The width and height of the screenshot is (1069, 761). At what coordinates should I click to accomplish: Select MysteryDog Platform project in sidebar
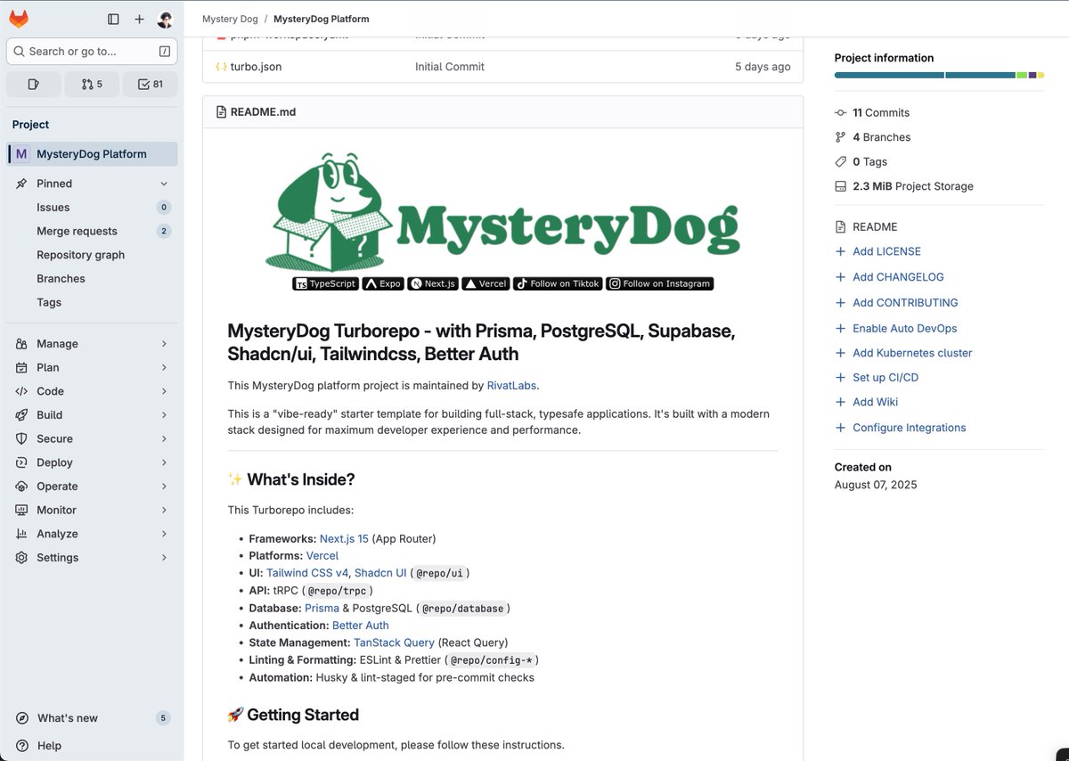tap(92, 154)
